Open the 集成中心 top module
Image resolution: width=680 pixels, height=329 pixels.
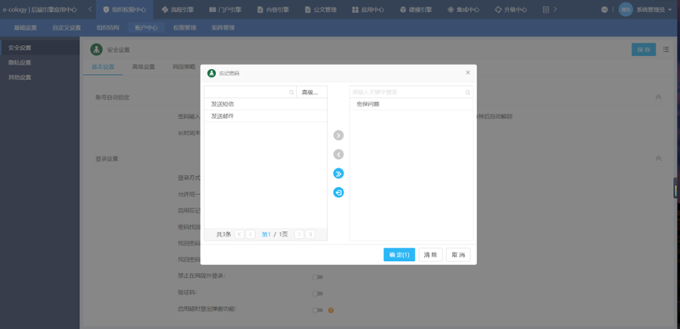(463, 9)
